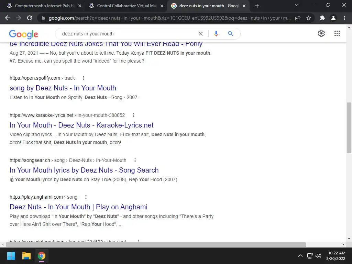The height and width of the screenshot is (264, 352).
Task: Click the scrollbar up arrow
Action: [349, 27]
